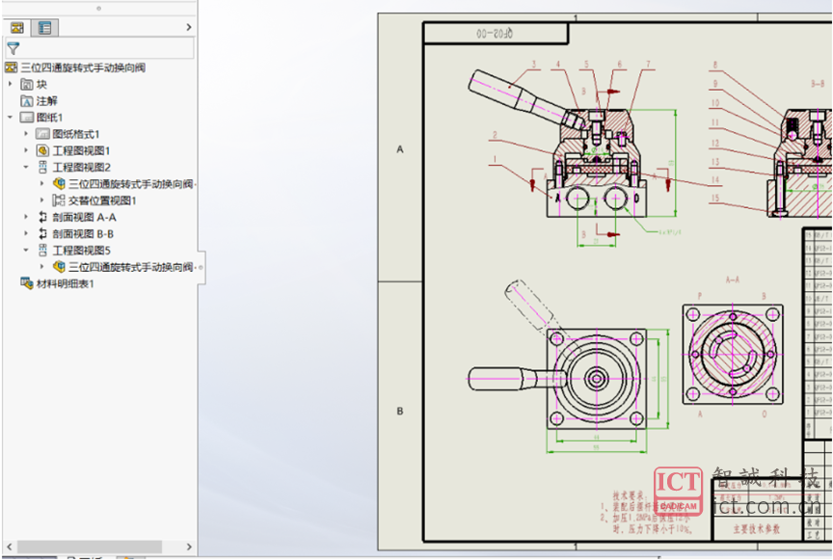Select the rotated drawing number box at top-left

[x=496, y=34]
